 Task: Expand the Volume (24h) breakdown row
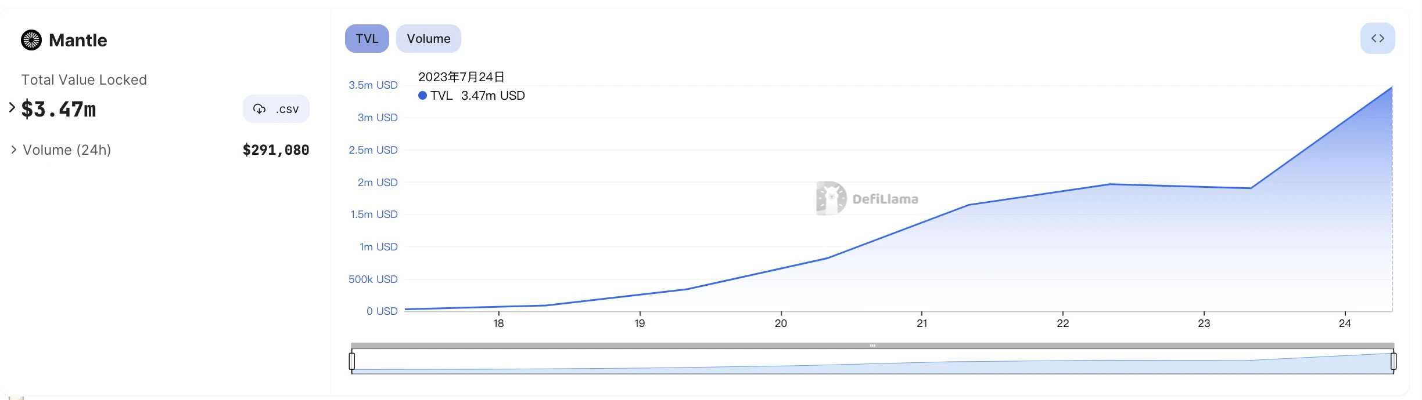(13, 150)
